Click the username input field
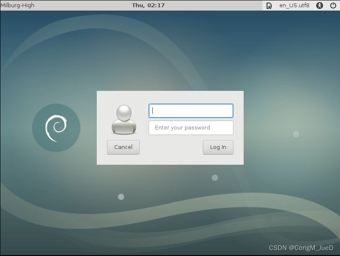 191,111
